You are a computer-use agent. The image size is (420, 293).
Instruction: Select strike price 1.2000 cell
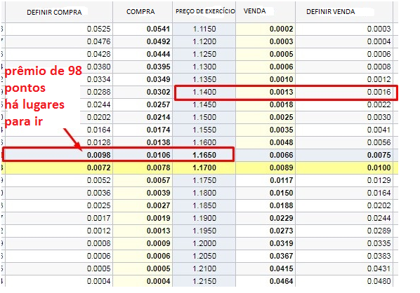(x=204, y=243)
